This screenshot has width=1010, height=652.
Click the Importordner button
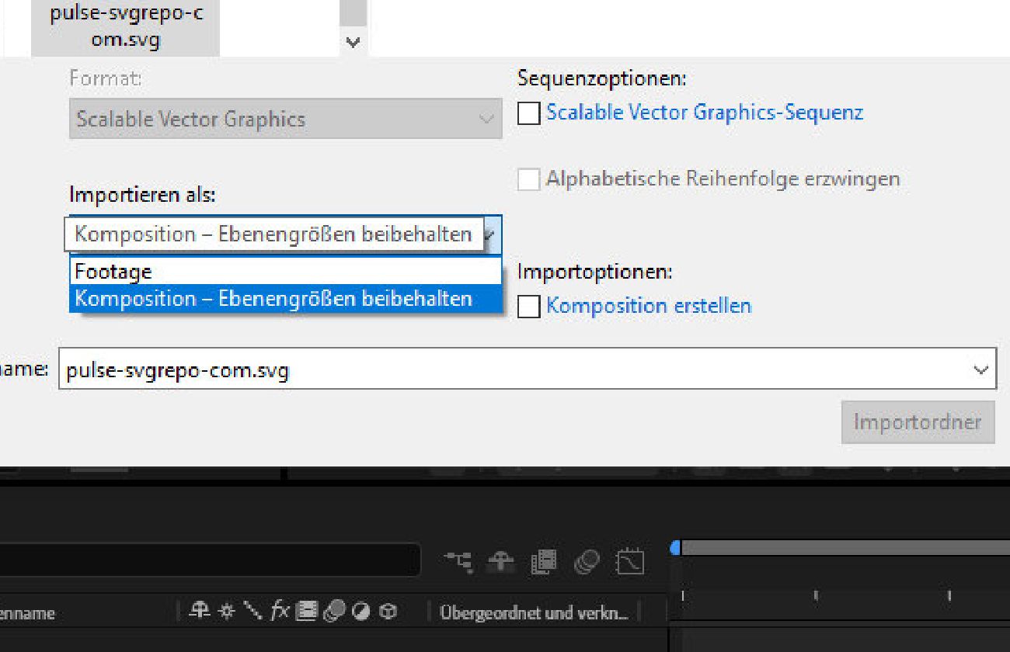coord(918,422)
